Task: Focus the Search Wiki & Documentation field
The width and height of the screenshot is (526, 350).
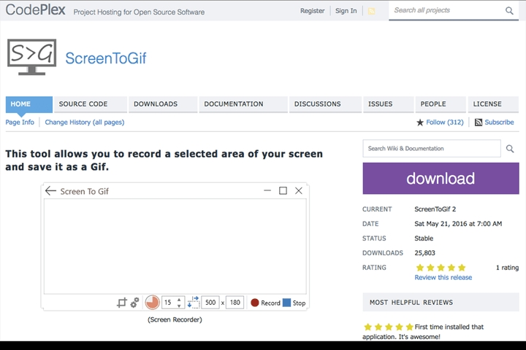Action: (432, 148)
